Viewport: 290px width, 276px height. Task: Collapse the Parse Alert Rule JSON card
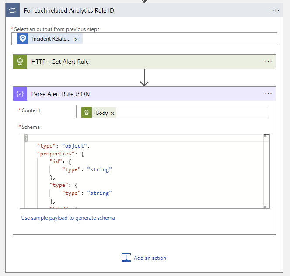pyautogui.click(x=131, y=94)
